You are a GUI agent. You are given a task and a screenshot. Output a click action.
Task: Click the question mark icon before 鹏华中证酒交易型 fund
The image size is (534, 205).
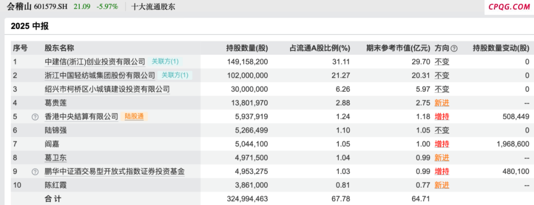pyautogui.click(x=35, y=172)
